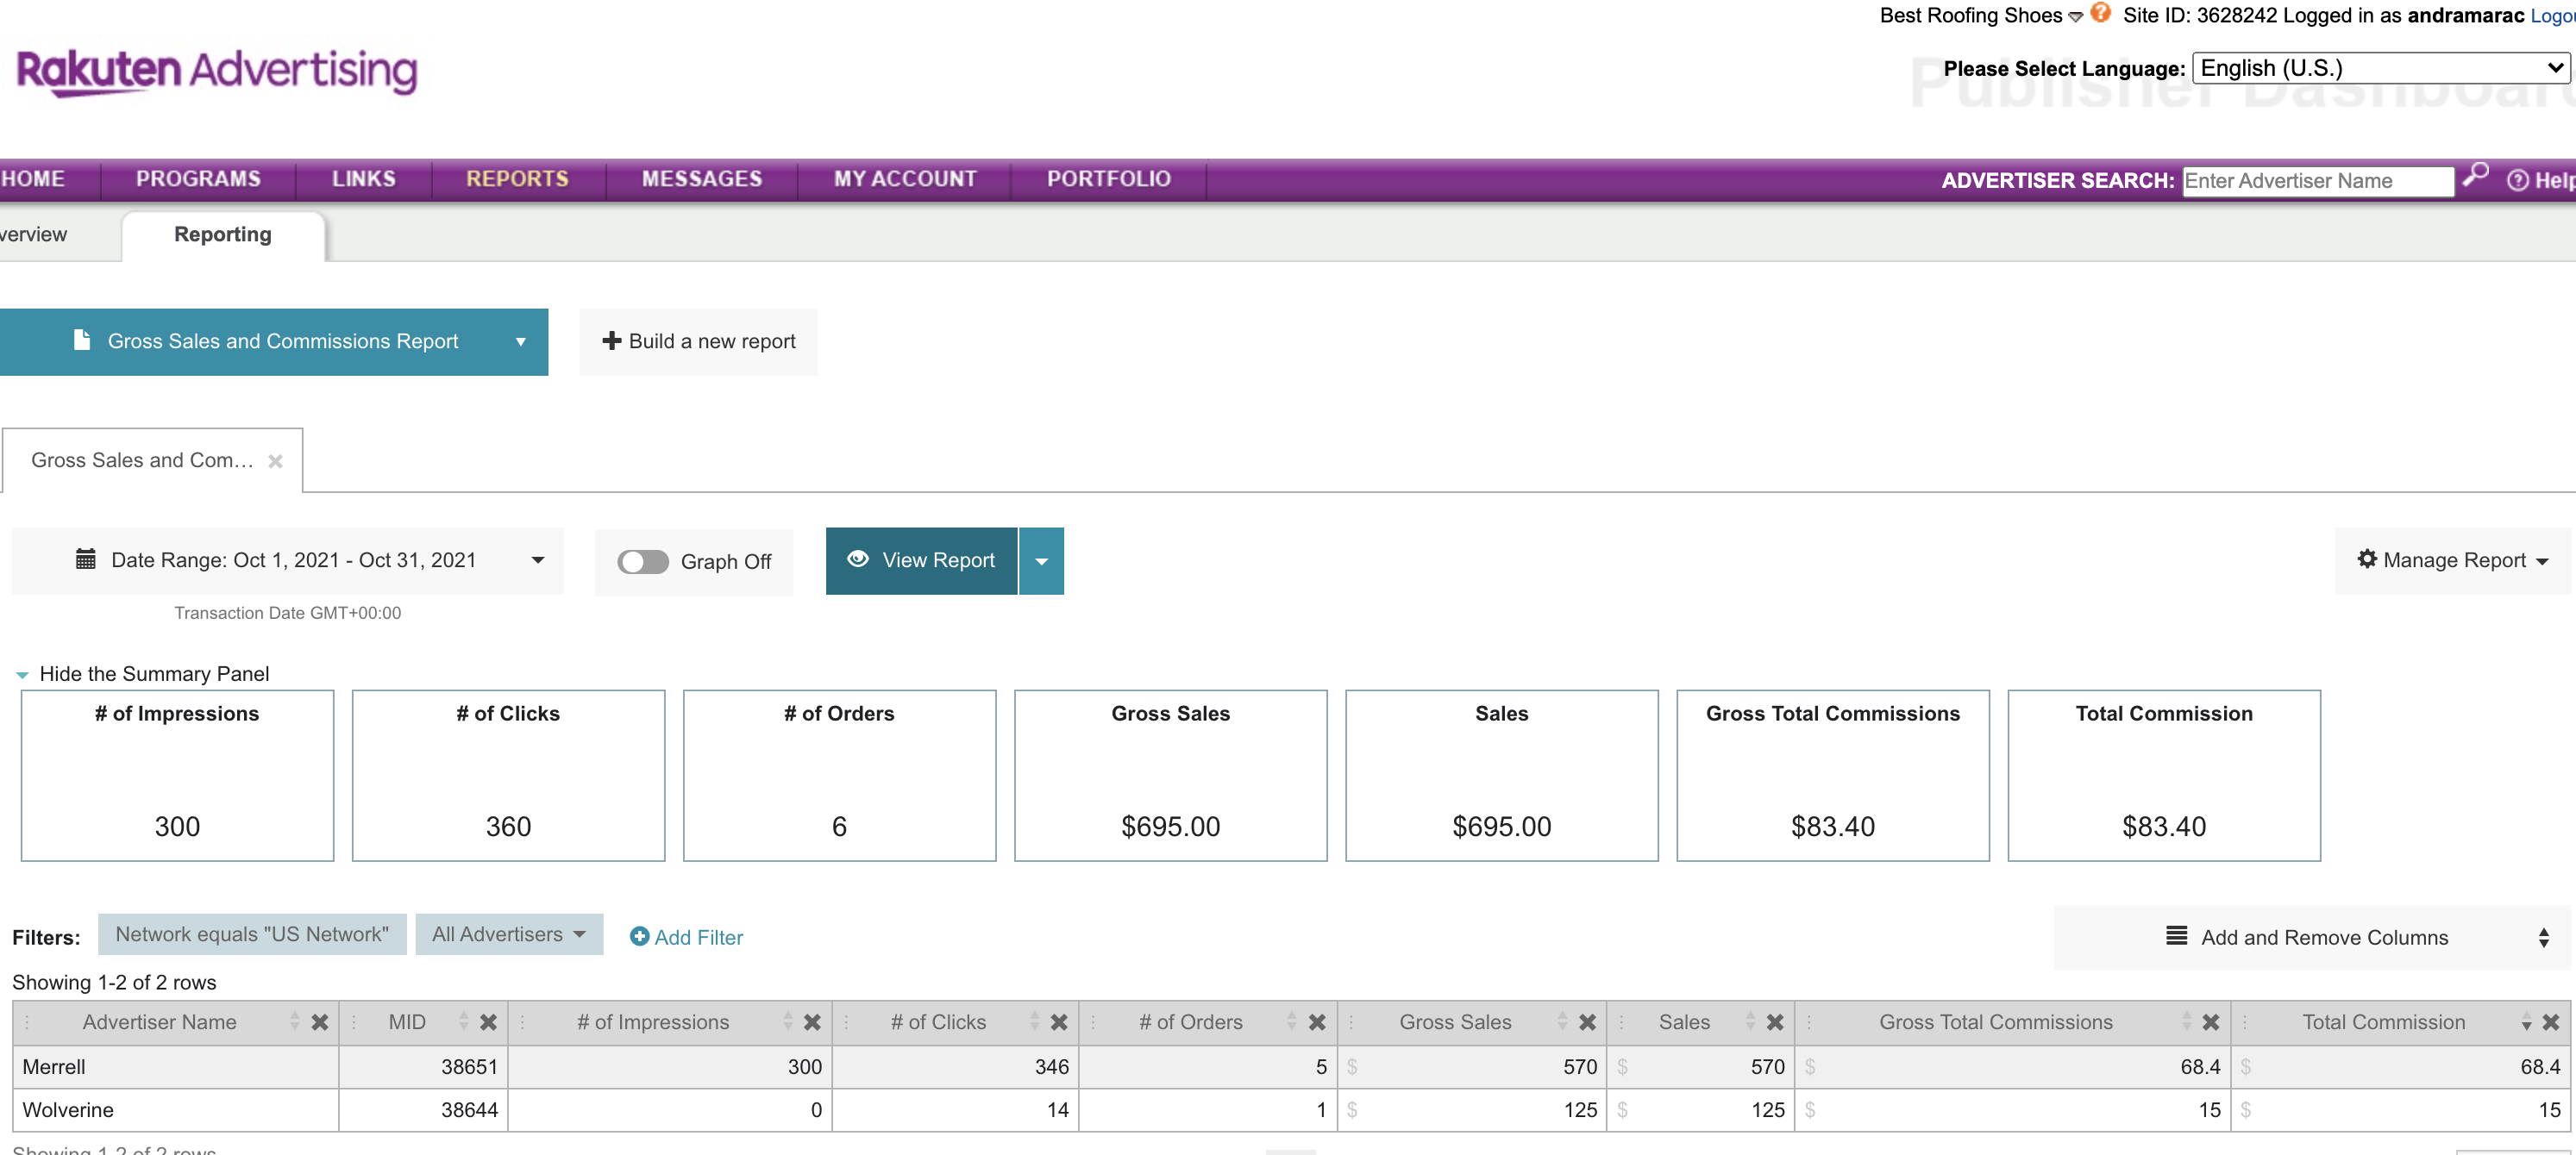The width and height of the screenshot is (2576, 1155).
Task: Click the plus icon on Add Filter
Action: pyautogui.click(x=639, y=936)
